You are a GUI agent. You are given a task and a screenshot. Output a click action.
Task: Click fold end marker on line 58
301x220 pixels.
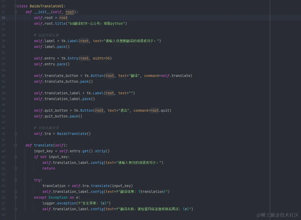(16, 209)
